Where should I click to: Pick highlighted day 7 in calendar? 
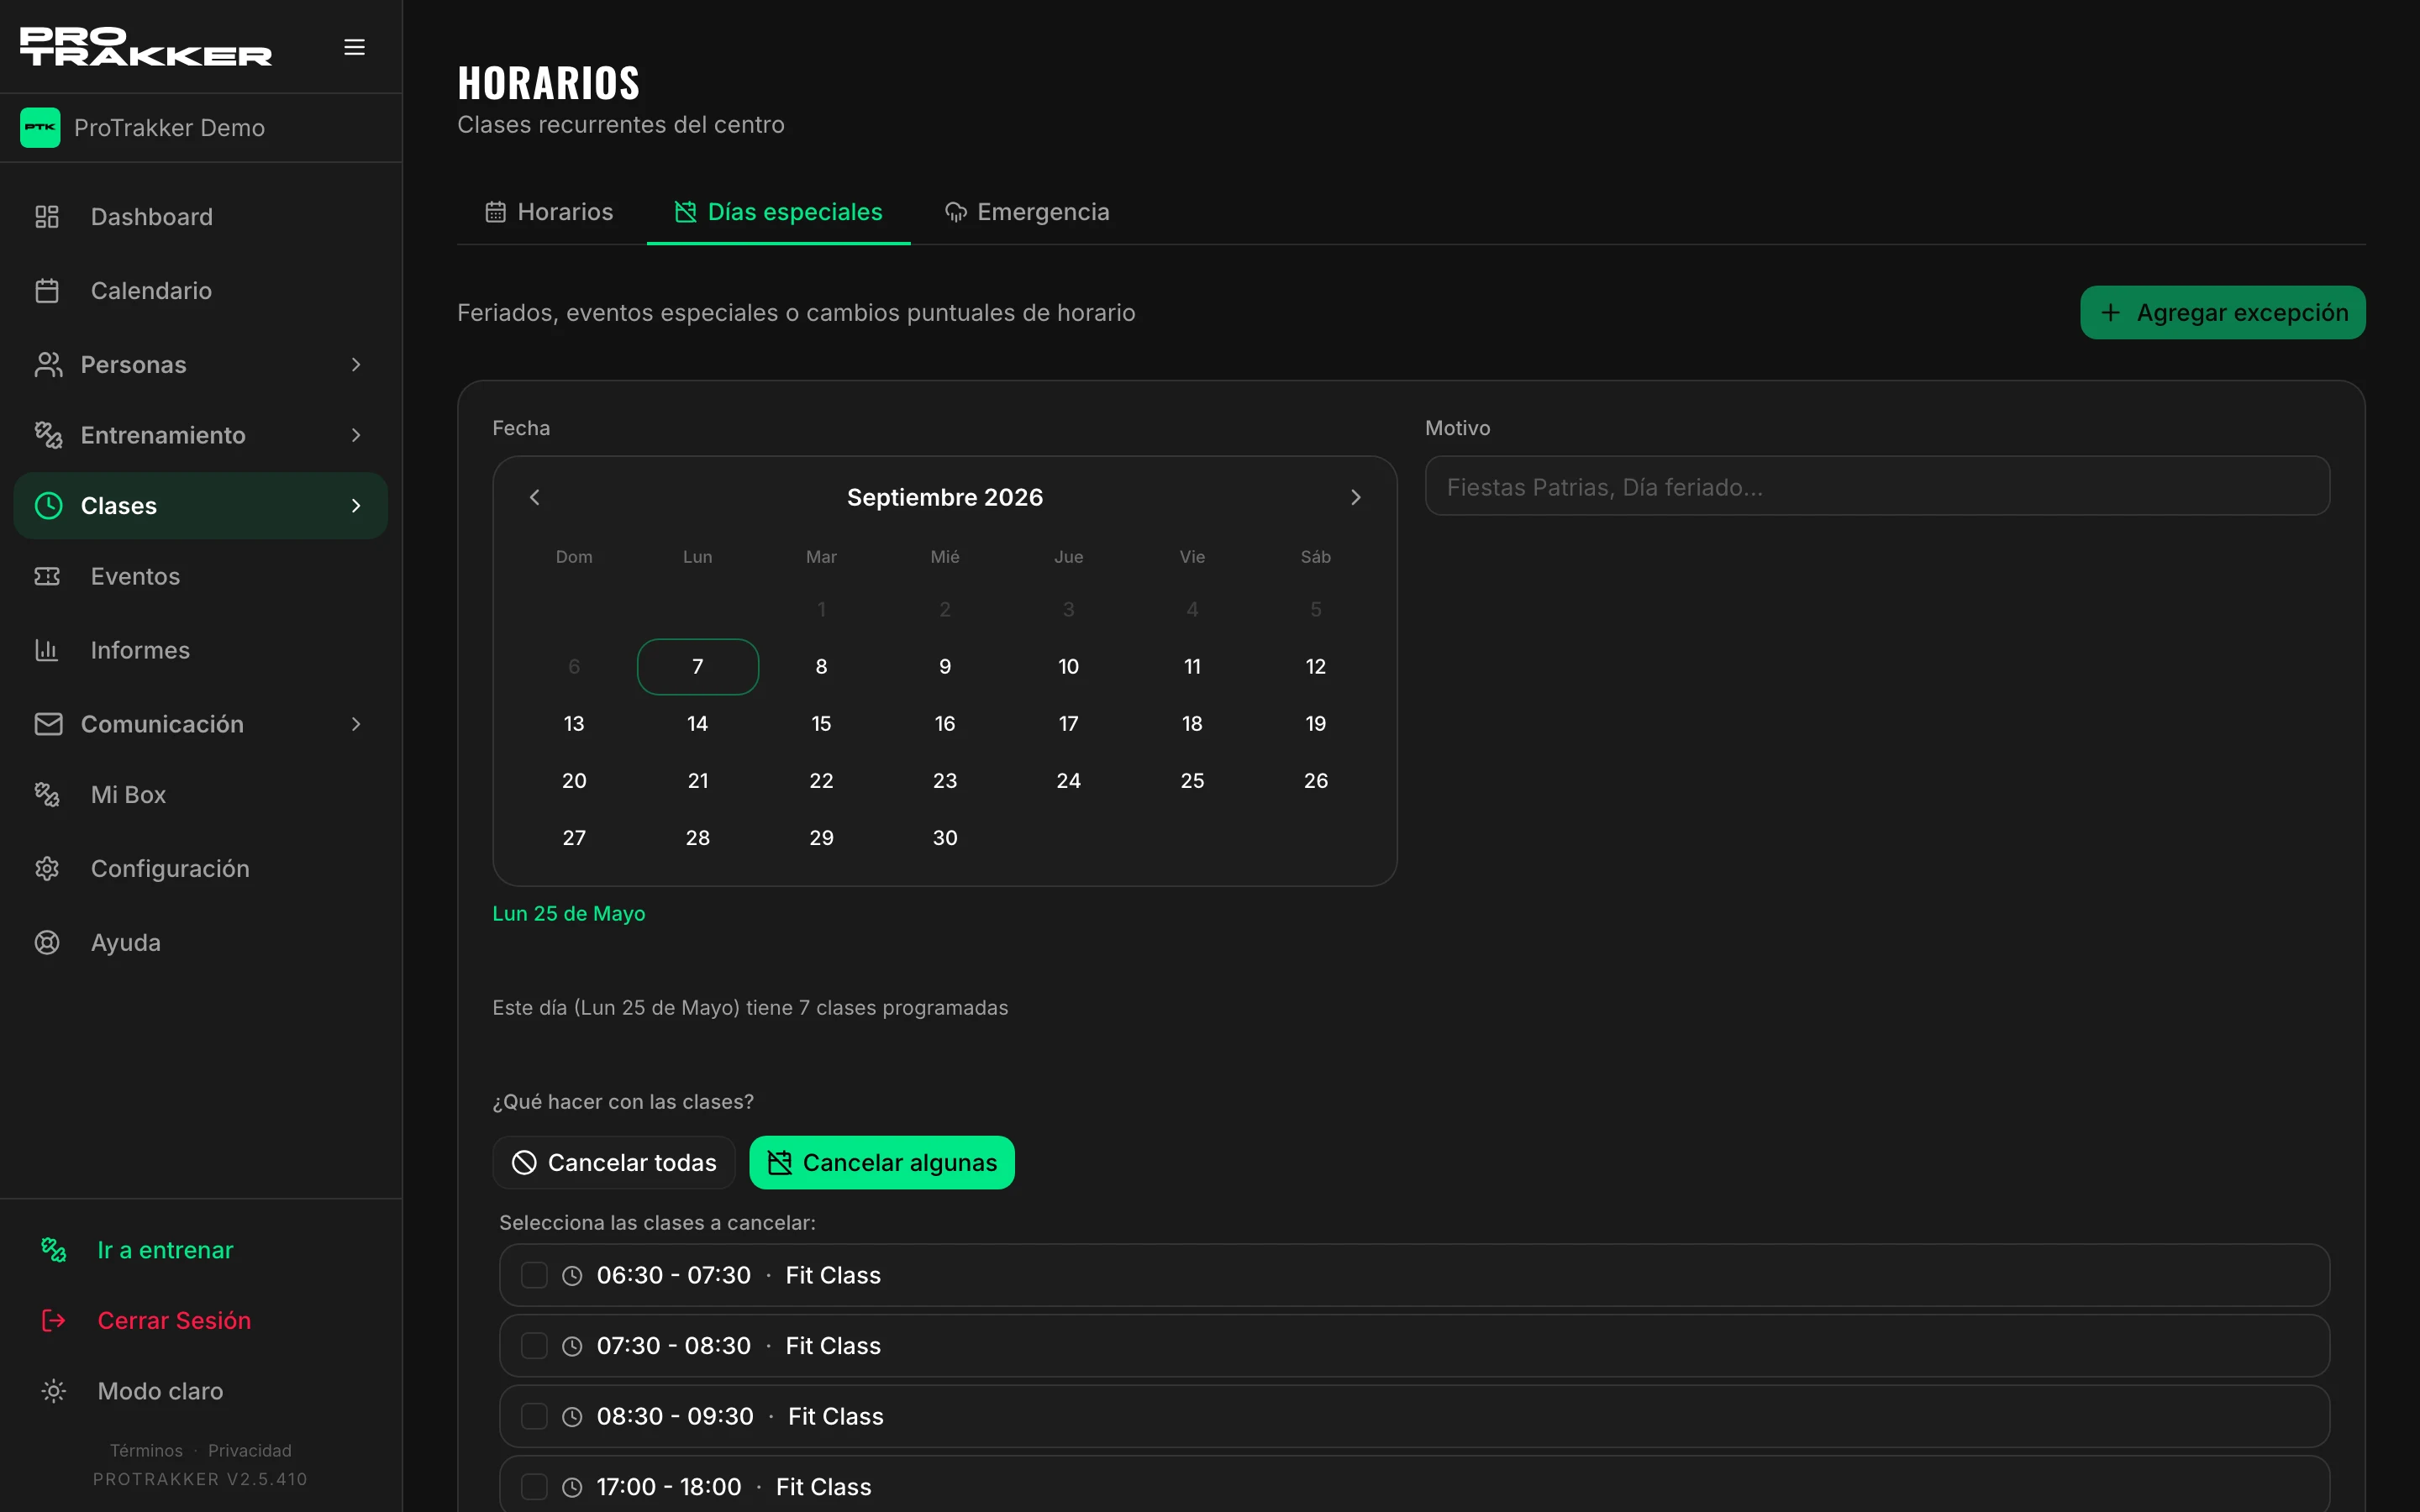coord(698,667)
